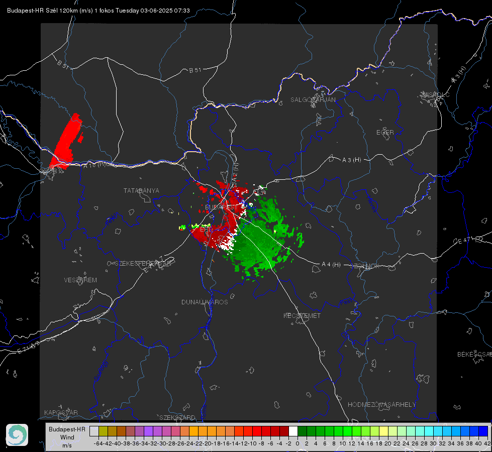Choose the pink swatch between -28 and -26

click(x=175, y=431)
